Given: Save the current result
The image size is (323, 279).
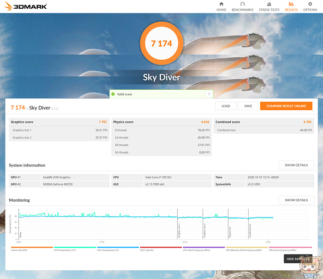Looking at the screenshot, I should (248, 106).
